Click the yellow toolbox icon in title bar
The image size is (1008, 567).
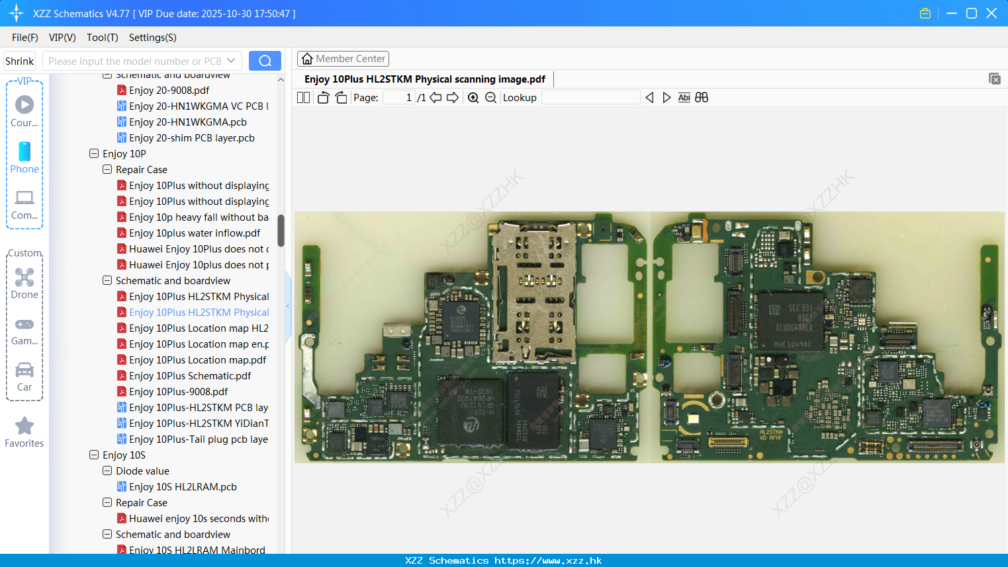925,13
